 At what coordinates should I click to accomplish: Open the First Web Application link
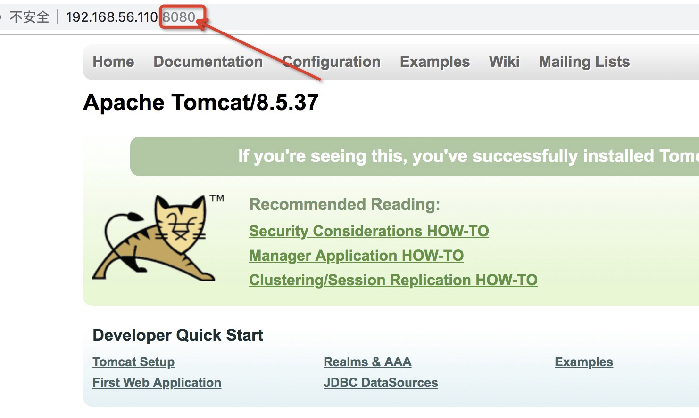[x=157, y=383]
